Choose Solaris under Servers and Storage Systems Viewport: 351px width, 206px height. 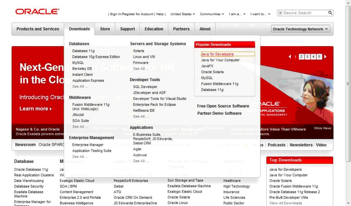coord(138,51)
